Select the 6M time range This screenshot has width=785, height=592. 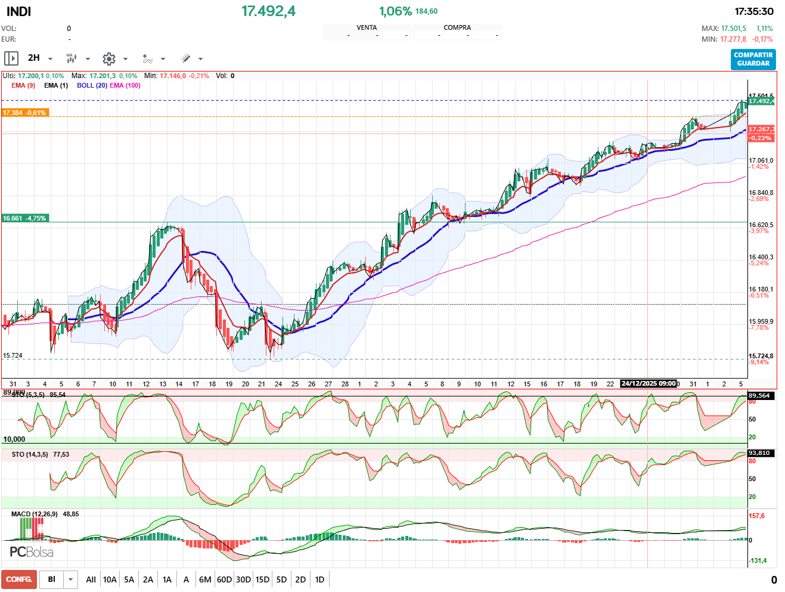[205, 579]
